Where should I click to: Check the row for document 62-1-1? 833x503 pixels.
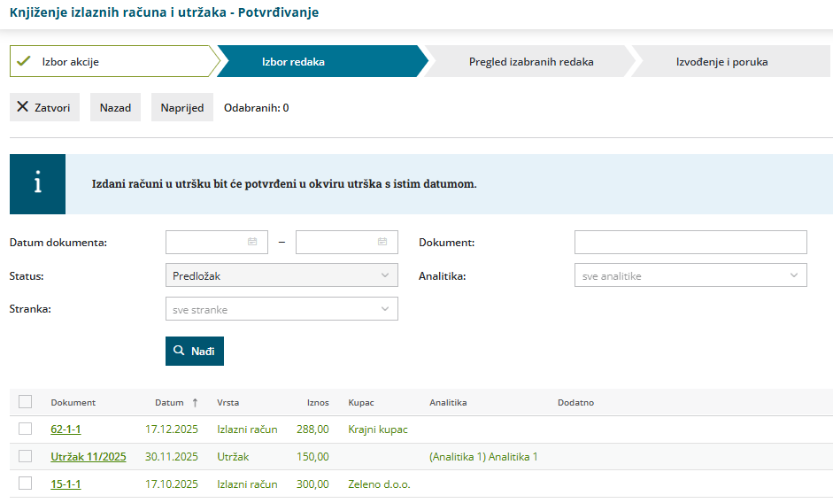[25, 429]
